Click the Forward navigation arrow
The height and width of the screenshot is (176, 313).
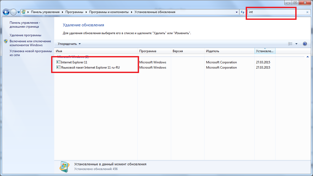click(x=13, y=12)
